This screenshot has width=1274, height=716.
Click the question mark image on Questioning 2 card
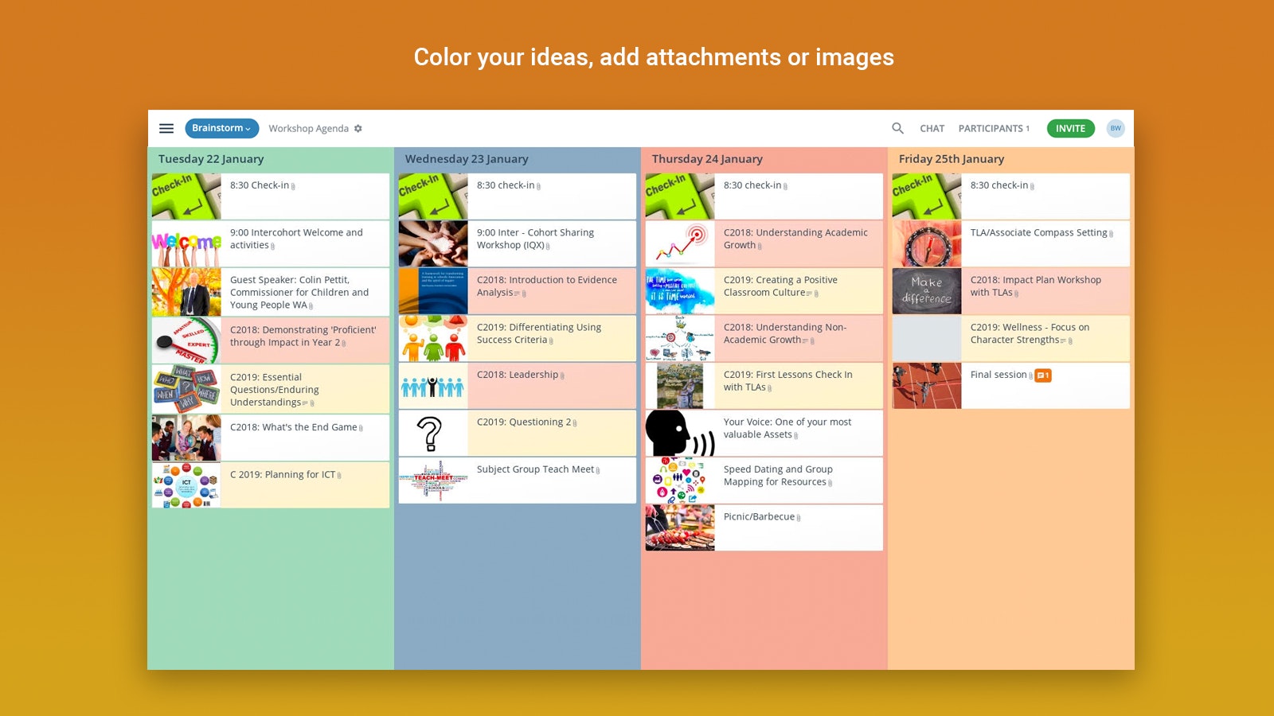pyautogui.click(x=432, y=433)
